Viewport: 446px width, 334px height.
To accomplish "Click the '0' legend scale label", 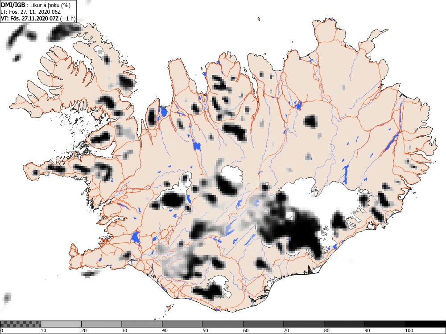I will click(2, 330).
